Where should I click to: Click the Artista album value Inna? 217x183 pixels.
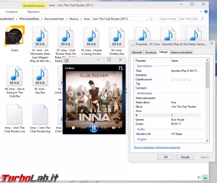tap(173, 102)
